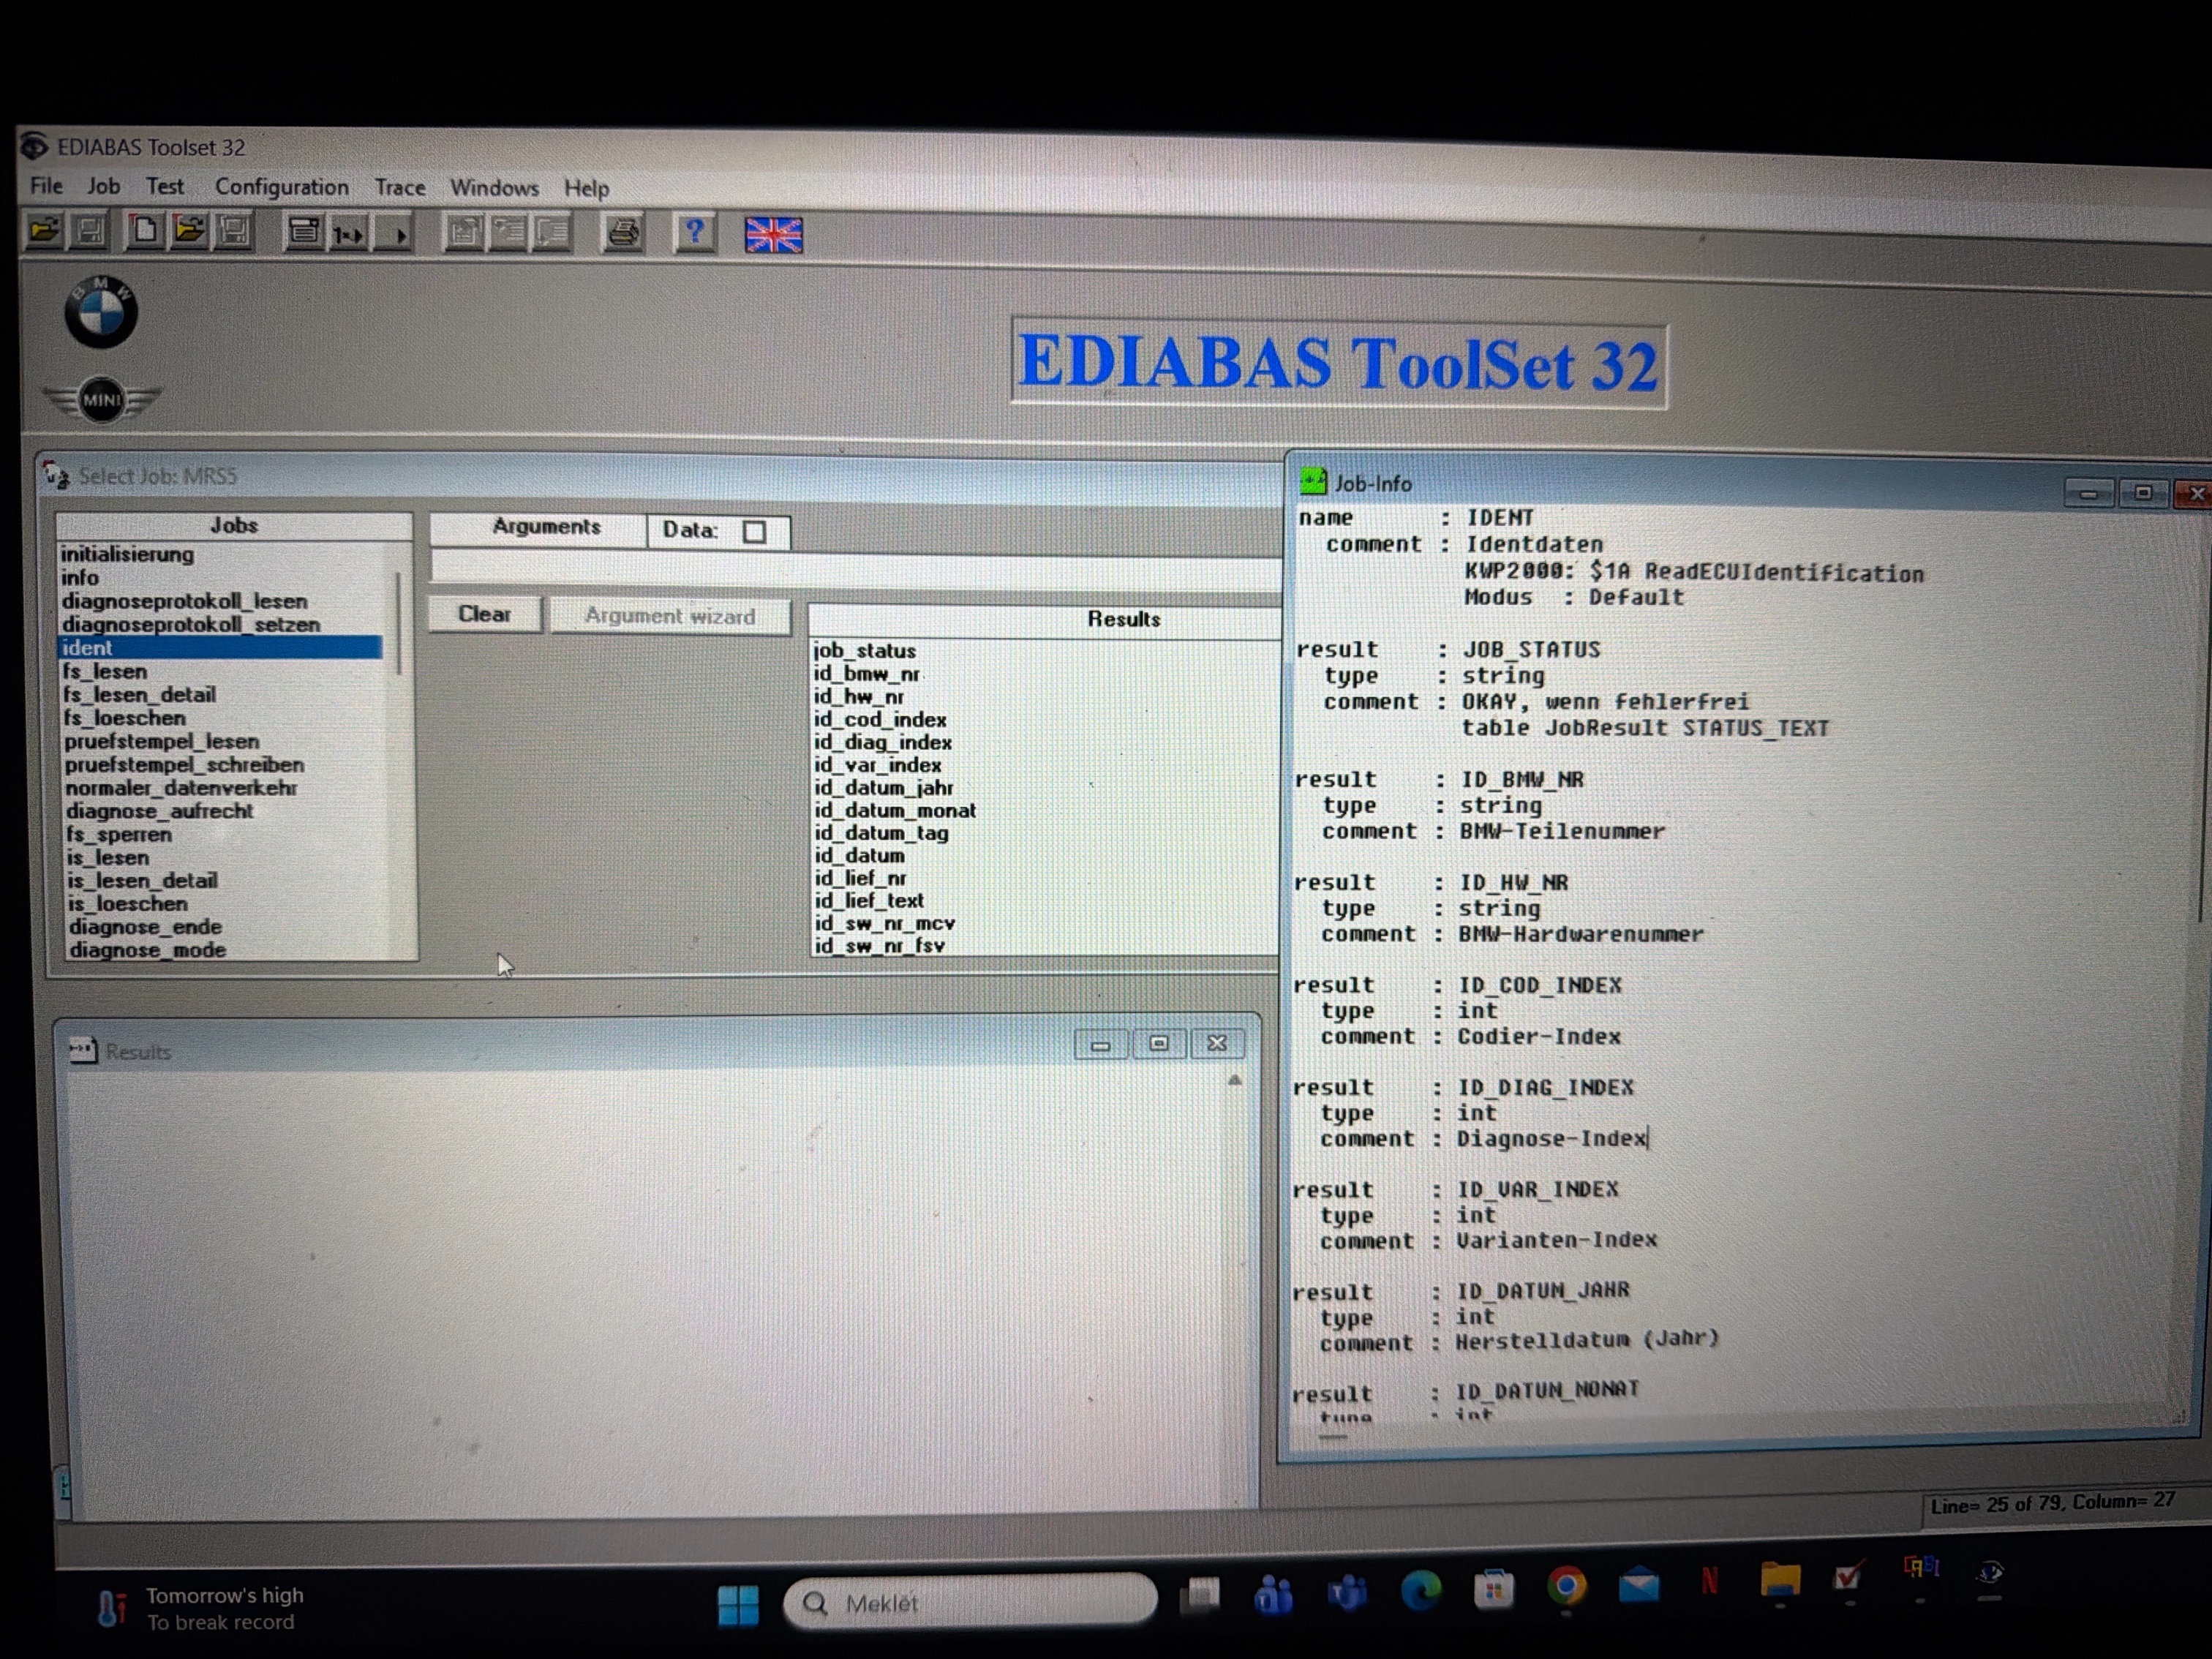Open Microsoft Edge from the taskbar

pyautogui.click(x=1420, y=1590)
